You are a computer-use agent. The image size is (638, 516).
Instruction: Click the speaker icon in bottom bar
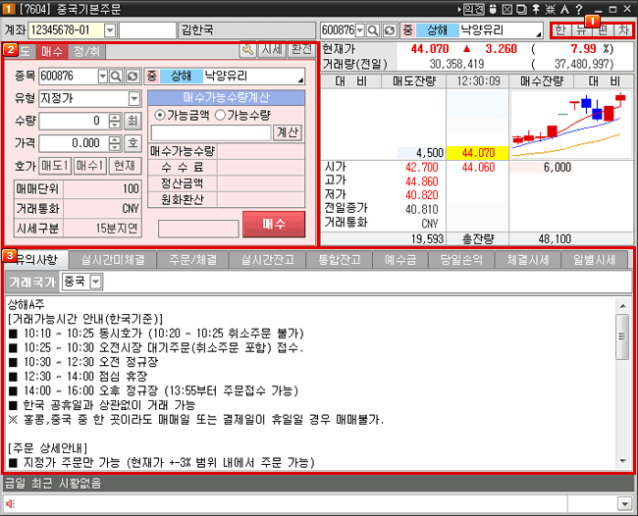pos(10,504)
